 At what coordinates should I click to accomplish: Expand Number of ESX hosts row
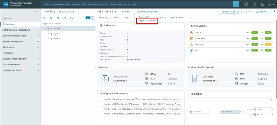[102, 104]
